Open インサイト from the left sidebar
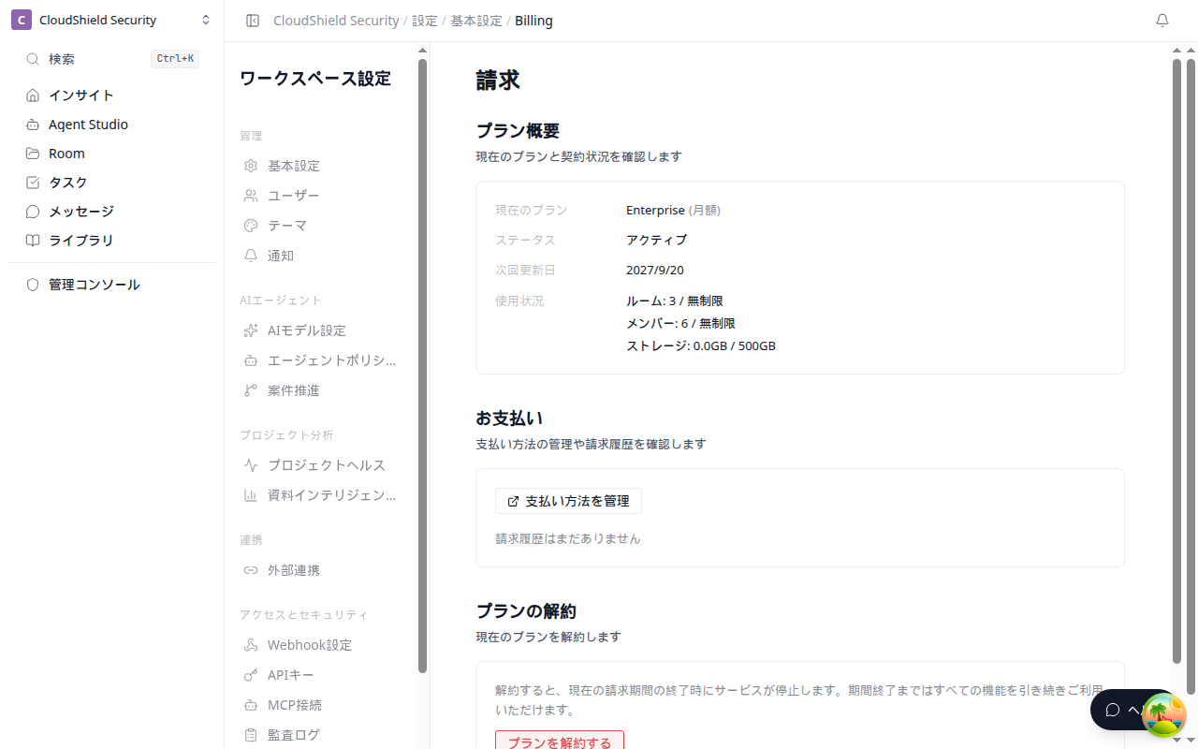Viewport: 1198px width, 749px height. pos(111,95)
